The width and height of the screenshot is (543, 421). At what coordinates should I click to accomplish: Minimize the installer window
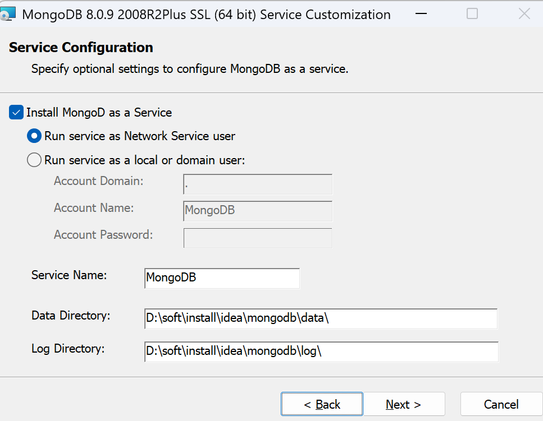421,14
